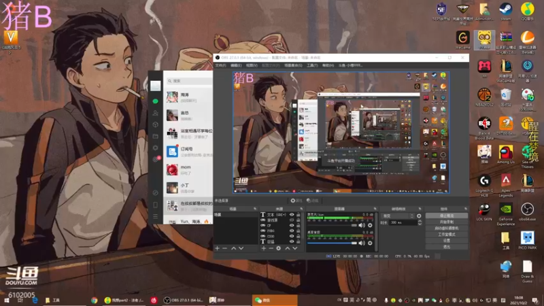Toggle visibility eye of PUBG source
The width and height of the screenshot is (544, 306).
pyautogui.click(x=292, y=231)
